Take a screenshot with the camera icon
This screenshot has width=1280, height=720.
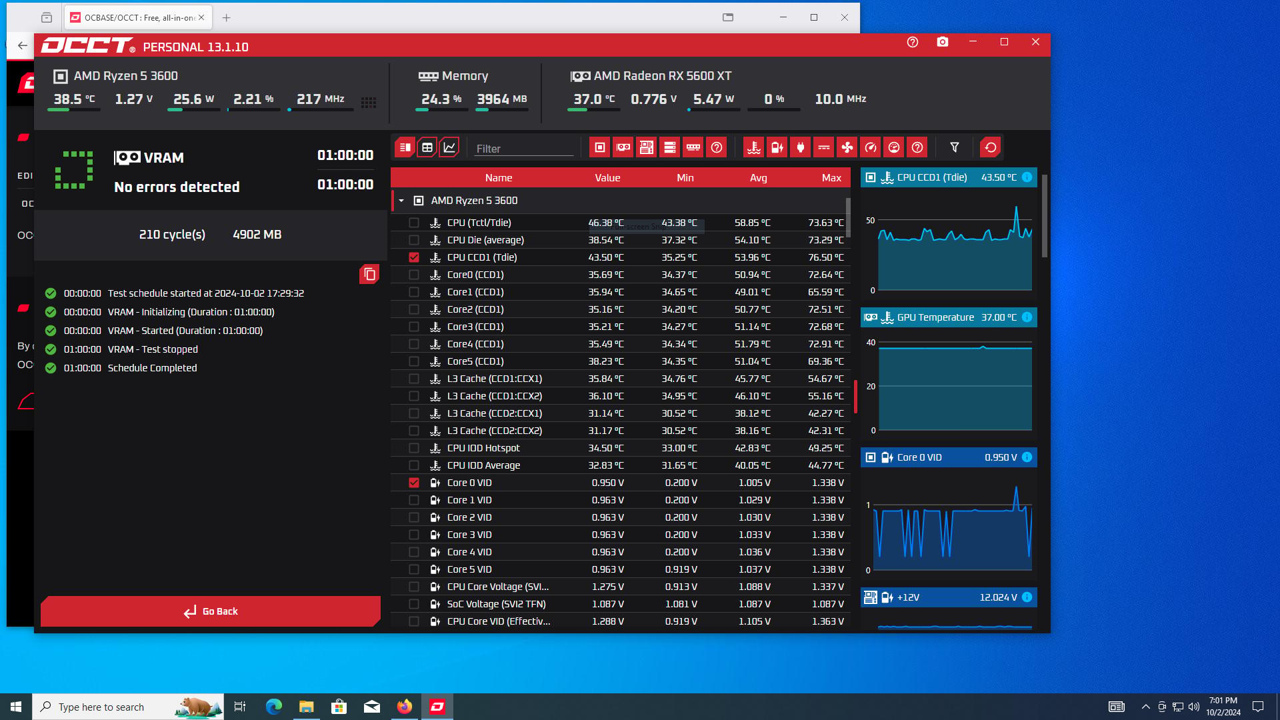tap(943, 42)
